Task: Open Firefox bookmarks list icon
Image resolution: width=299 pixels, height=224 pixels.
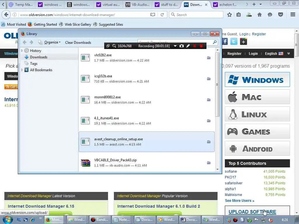Action: tap(239, 15)
